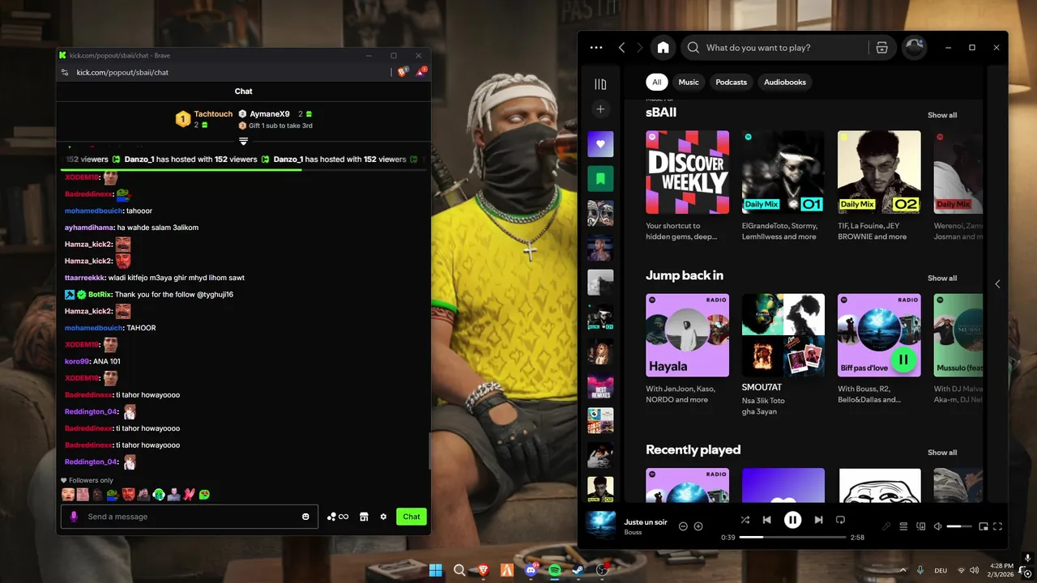Open the Spotify three-dots menu
The height and width of the screenshot is (583, 1037).
tap(596, 48)
